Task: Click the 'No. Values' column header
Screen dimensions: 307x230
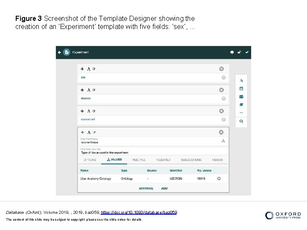Action: 204,170
